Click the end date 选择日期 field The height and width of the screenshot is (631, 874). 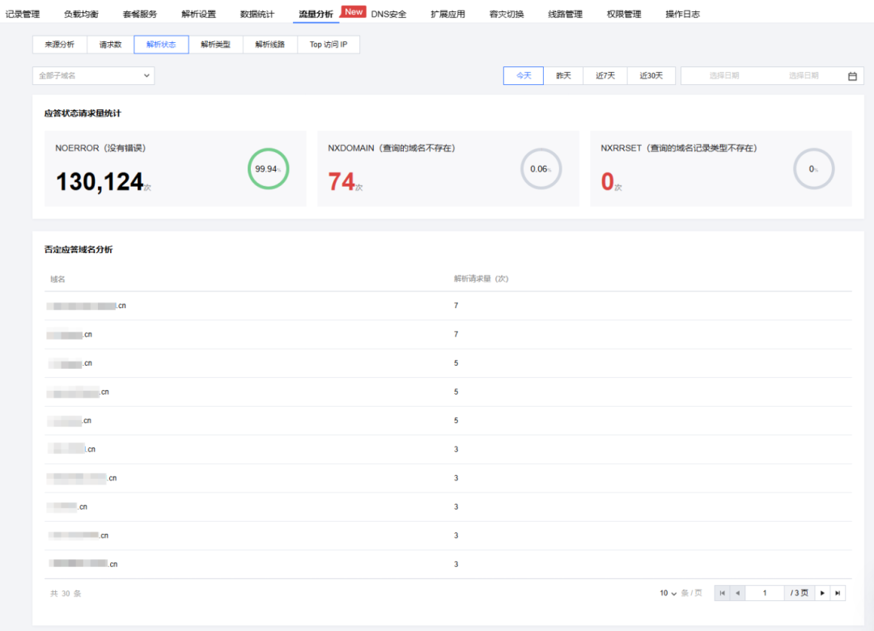pos(804,76)
